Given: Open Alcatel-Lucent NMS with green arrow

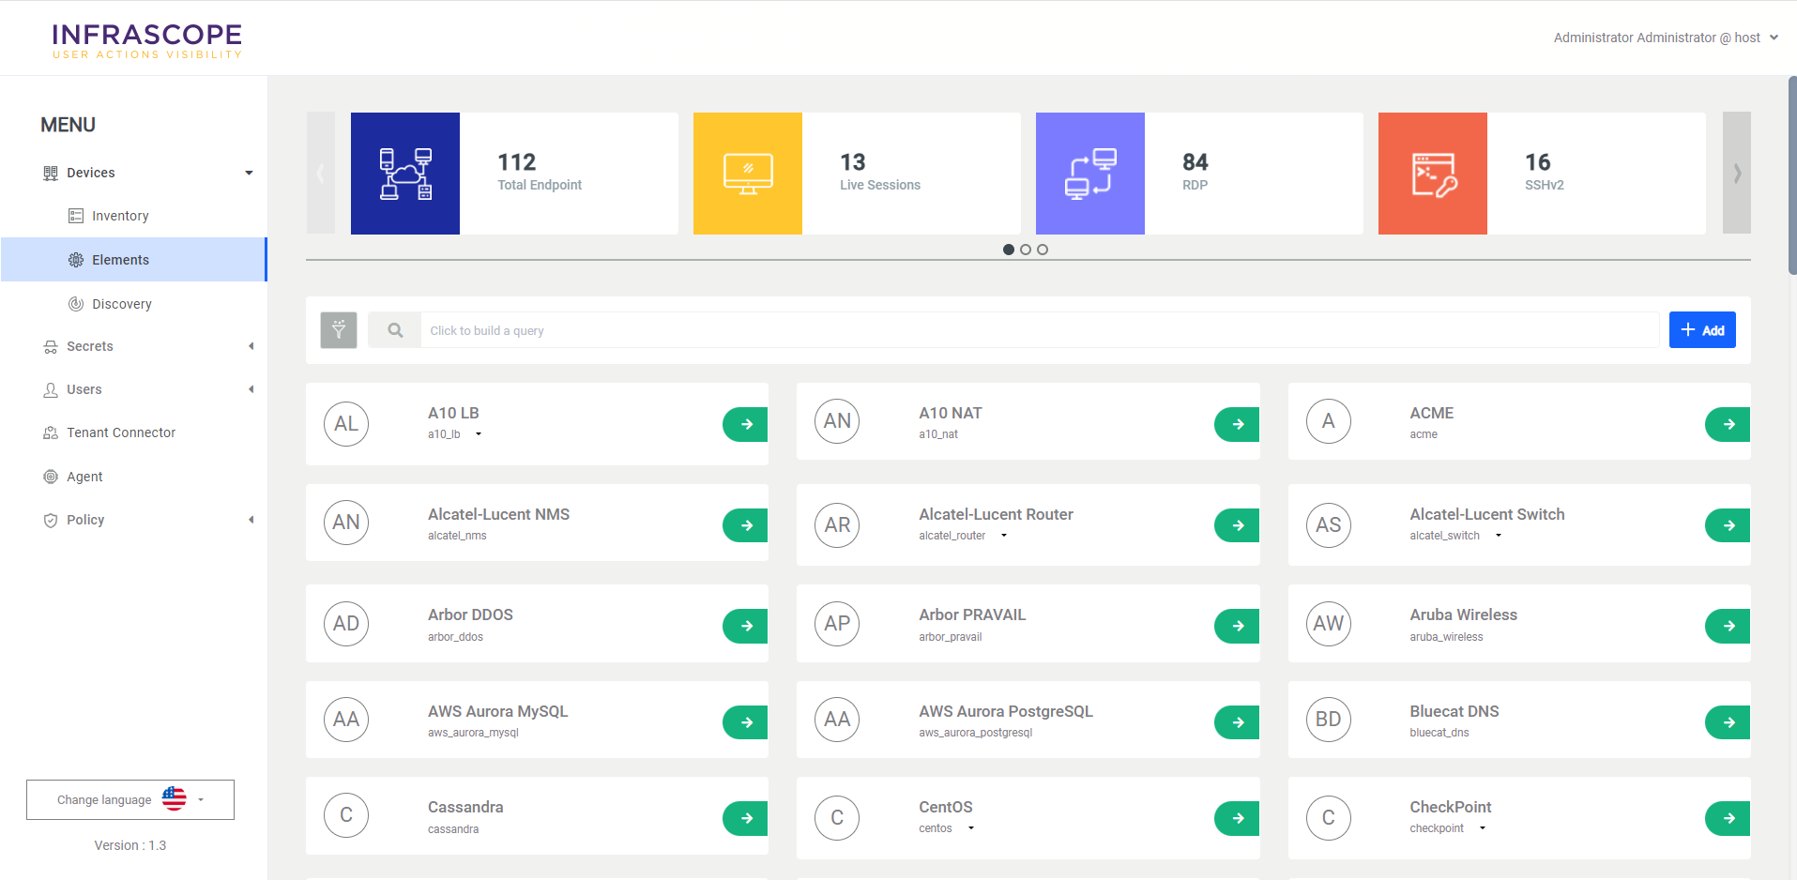Looking at the screenshot, I should point(746,525).
